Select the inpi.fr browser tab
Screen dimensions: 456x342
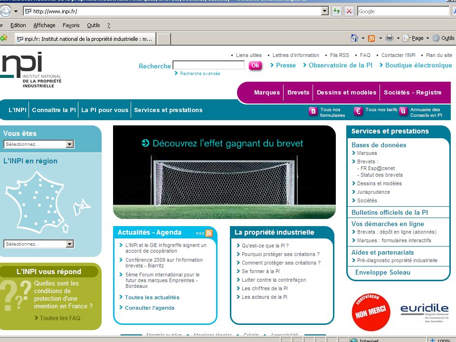[x=85, y=38]
